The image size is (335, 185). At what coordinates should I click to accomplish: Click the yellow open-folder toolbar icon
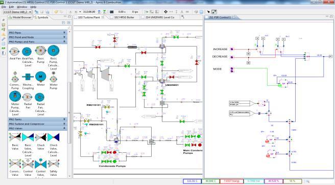click(56, 12)
